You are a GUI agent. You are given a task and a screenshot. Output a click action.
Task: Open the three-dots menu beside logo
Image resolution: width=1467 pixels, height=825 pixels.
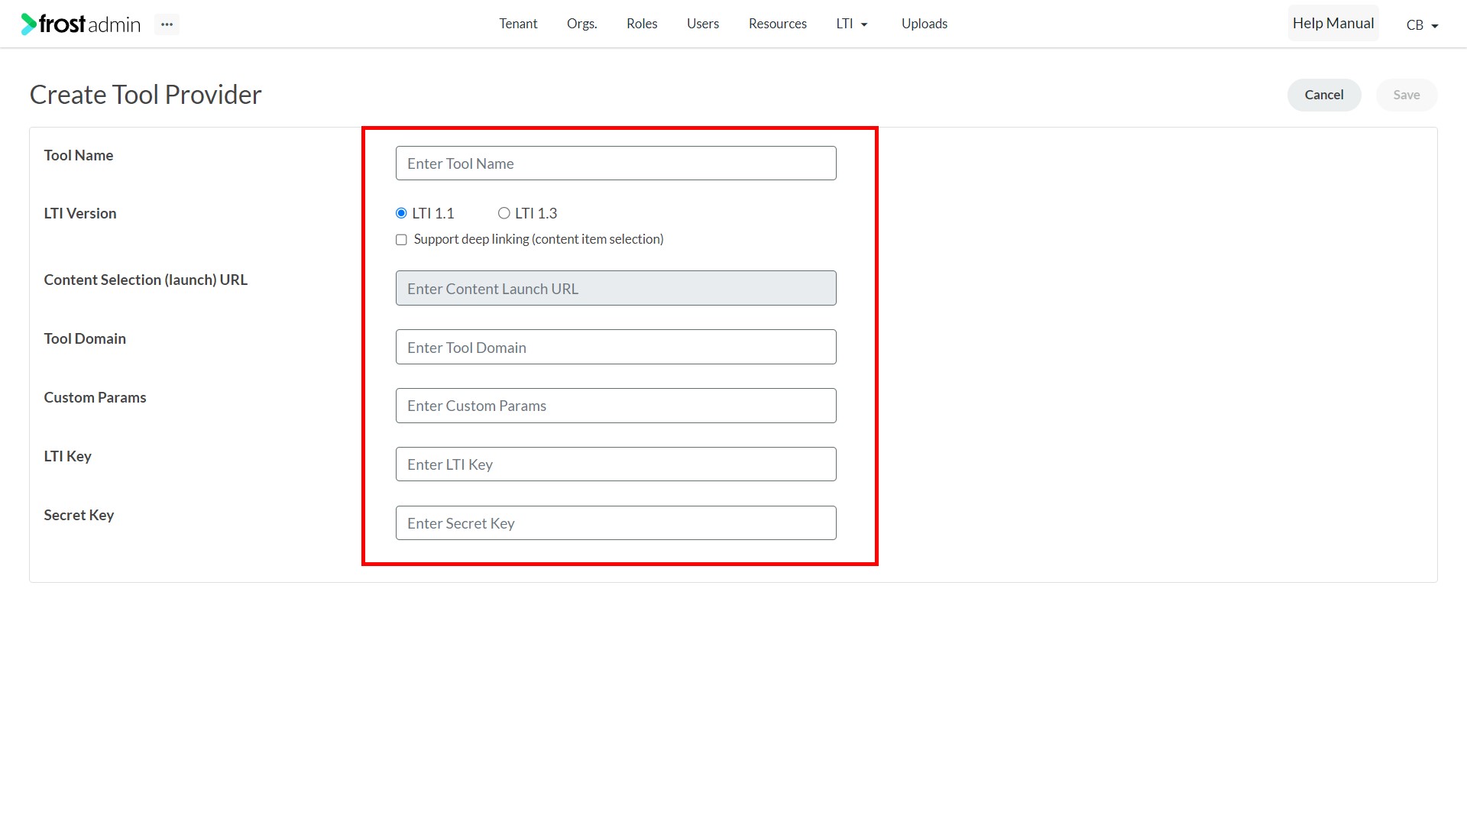click(167, 24)
